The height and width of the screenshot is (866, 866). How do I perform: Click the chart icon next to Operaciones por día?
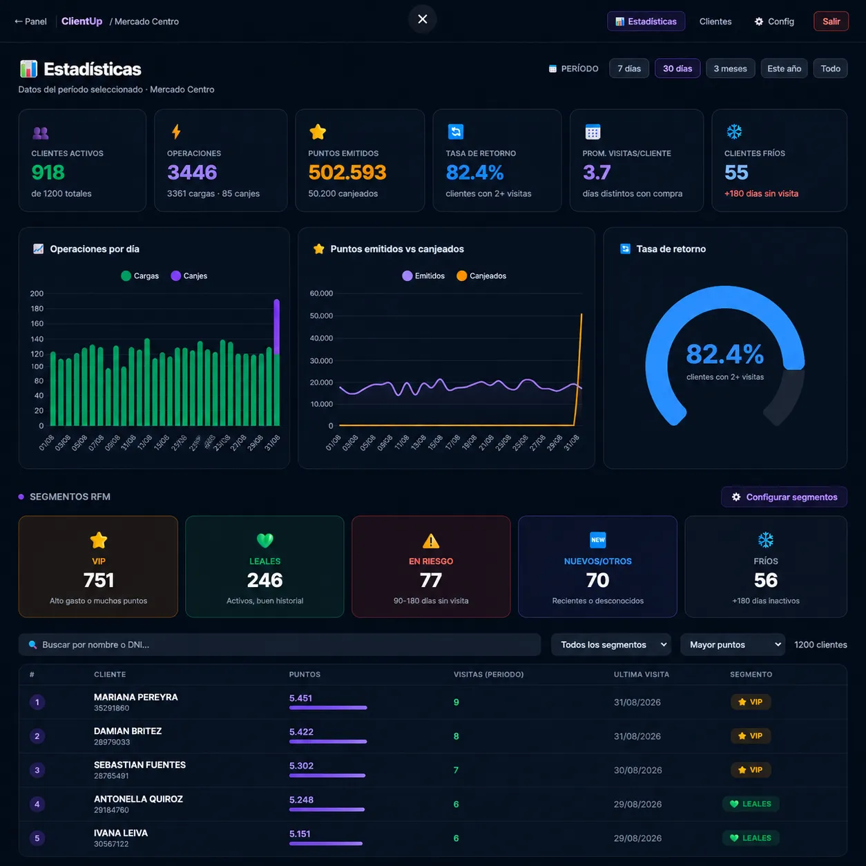tap(39, 249)
